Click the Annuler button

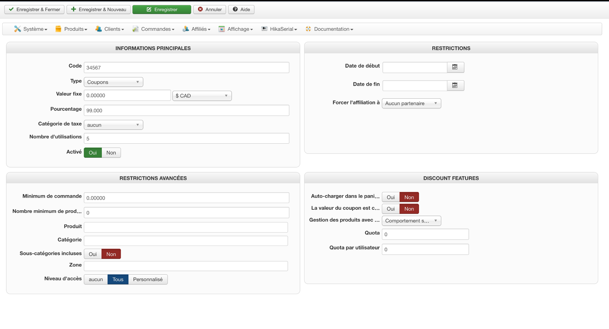(x=210, y=10)
